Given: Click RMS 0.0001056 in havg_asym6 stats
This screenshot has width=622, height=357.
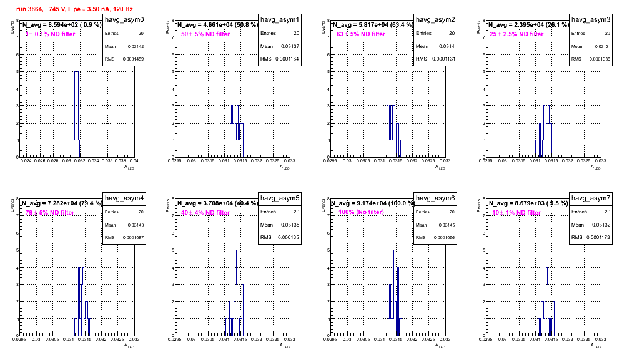Looking at the screenshot, I should [x=435, y=237].
